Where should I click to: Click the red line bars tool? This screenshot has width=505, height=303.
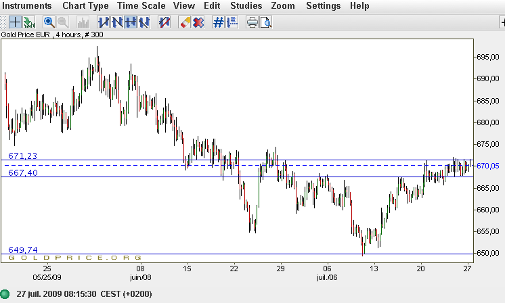164,22
